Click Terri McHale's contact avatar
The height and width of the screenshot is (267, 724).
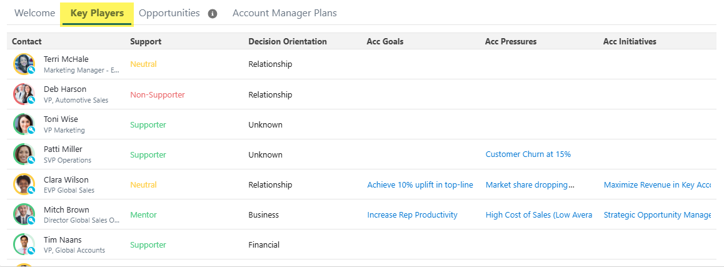(24, 64)
